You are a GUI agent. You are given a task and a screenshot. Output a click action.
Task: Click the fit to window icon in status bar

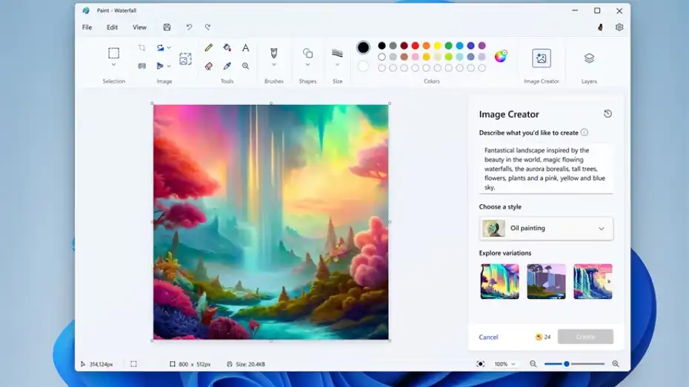(x=480, y=364)
